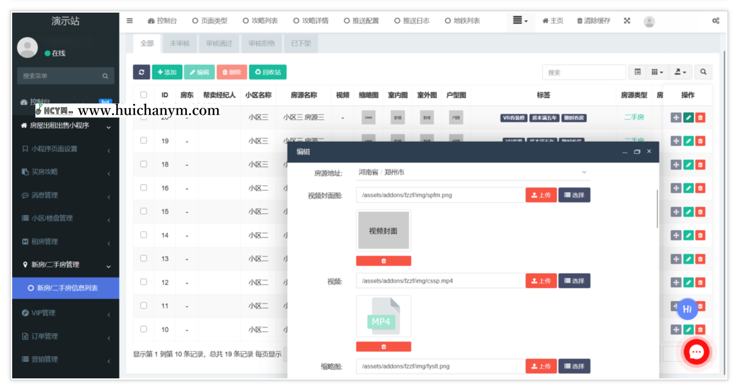736x391 pixels.
Task: Open the 房源地址 province/city dropdown
Action: (x=472, y=173)
